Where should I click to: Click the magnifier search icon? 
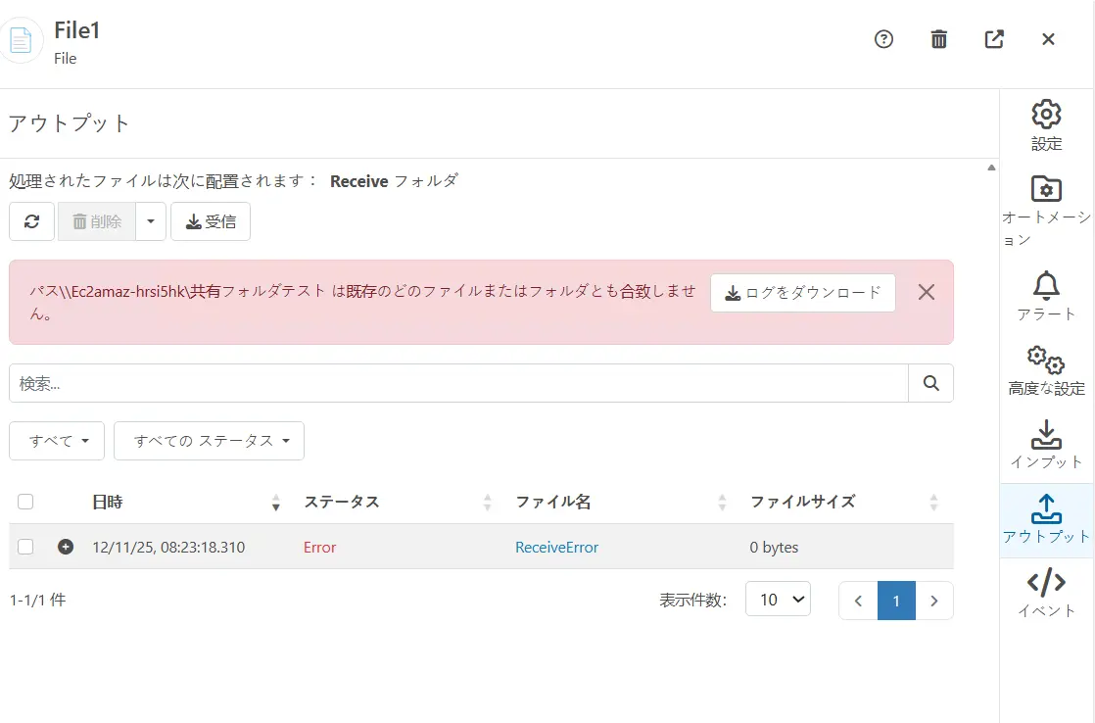pos(930,383)
